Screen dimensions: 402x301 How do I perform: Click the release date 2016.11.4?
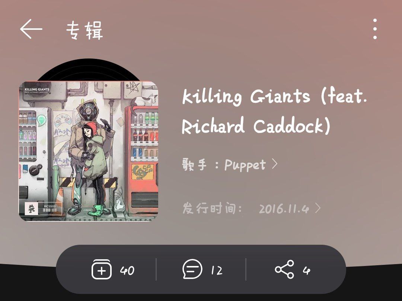(x=284, y=209)
